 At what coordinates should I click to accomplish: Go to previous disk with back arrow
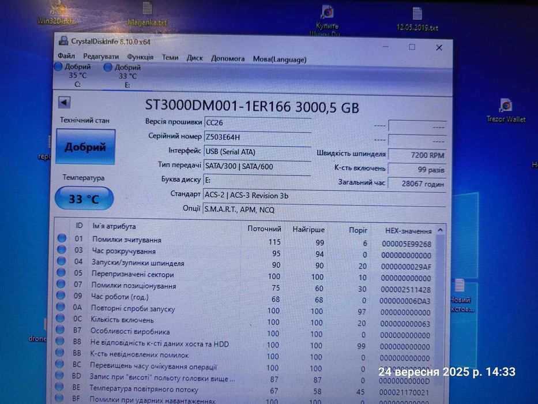[65, 102]
